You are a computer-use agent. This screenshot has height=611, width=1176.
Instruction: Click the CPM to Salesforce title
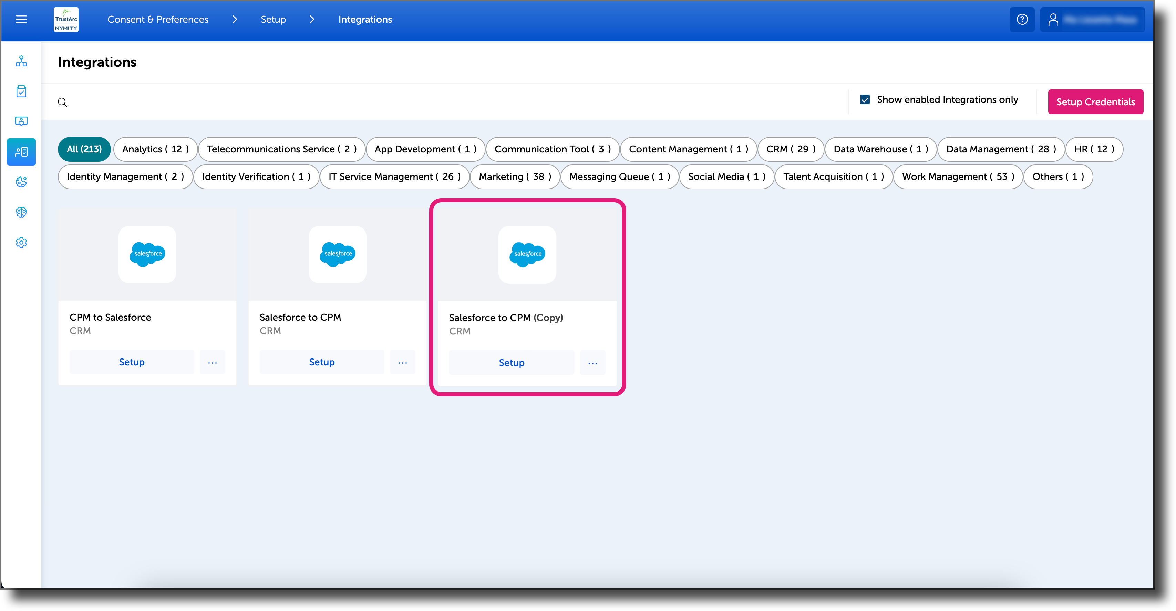pyautogui.click(x=110, y=317)
